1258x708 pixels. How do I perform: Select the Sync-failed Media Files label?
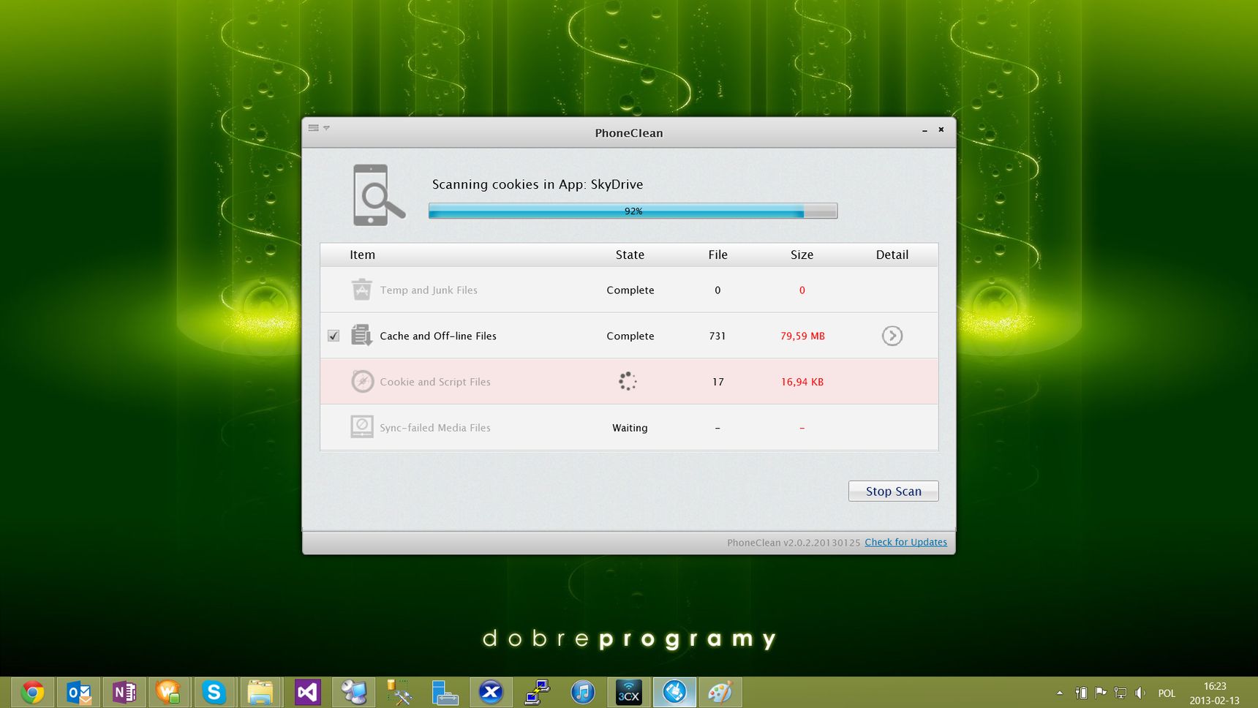[x=435, y=428]
